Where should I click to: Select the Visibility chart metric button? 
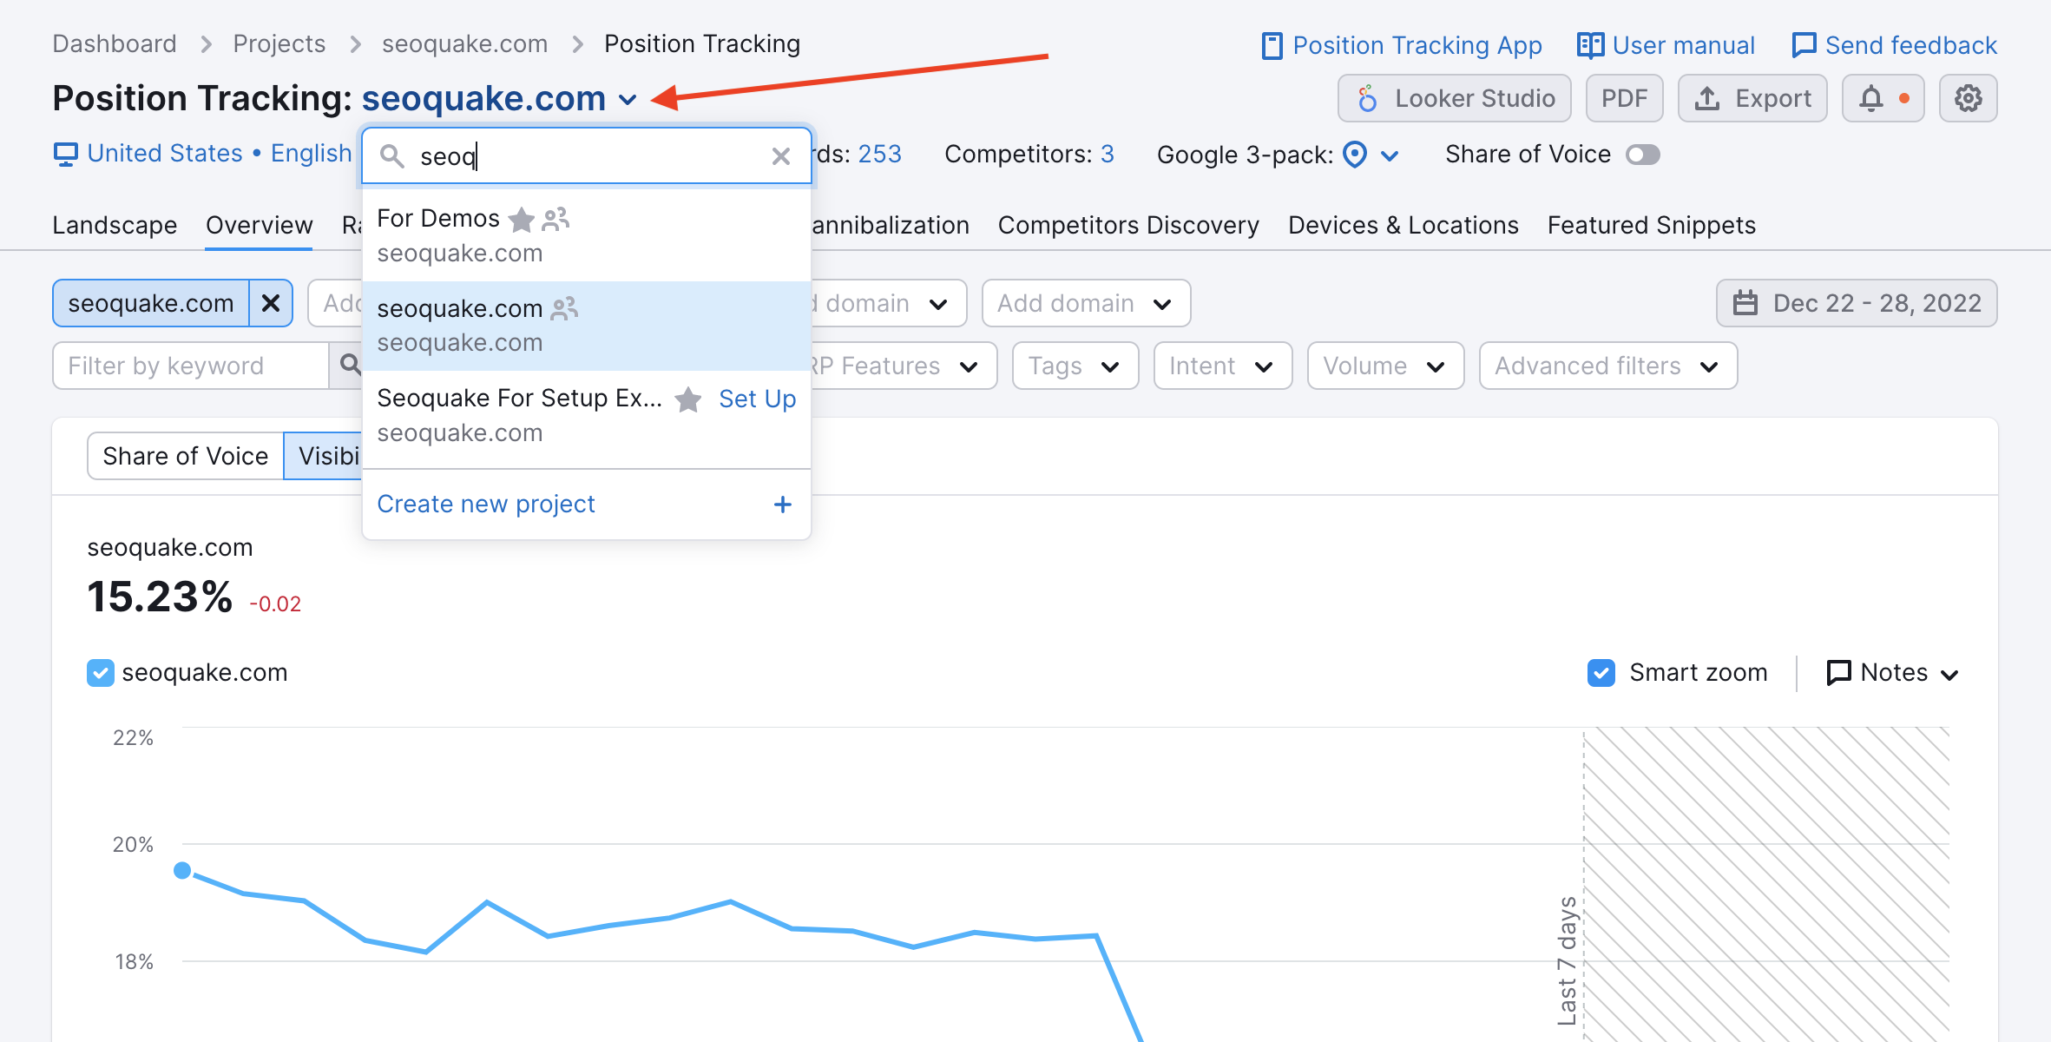[x=323, y=456]
